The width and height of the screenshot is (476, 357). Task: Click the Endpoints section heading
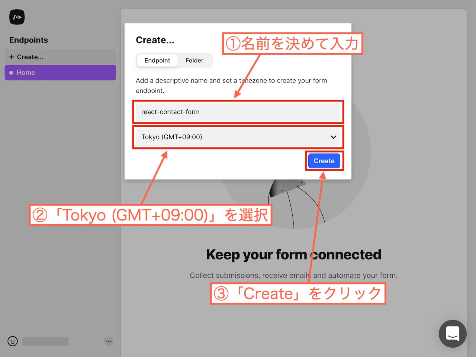coord(28,40)
